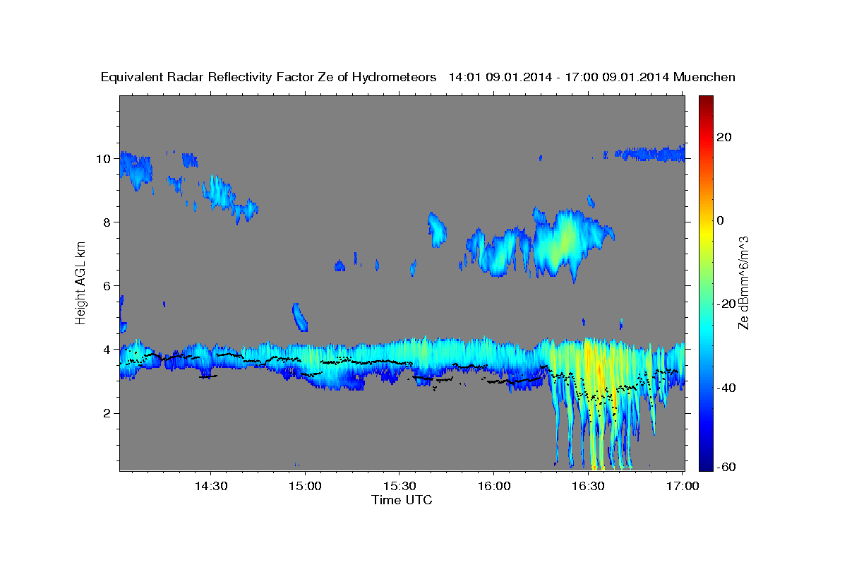Click the colorbar label '-40'
The image size is (847, 565).
(728, 387)
